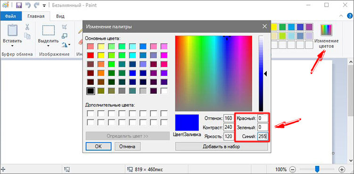Select the yellow basic color swatch in second row

click(x=101, y=55)
